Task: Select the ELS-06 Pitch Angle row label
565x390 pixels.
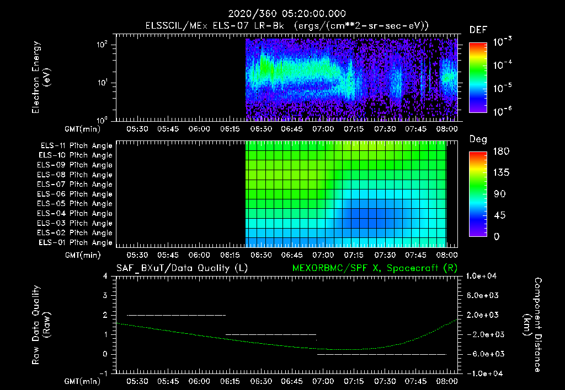Action: coord(75,194)
